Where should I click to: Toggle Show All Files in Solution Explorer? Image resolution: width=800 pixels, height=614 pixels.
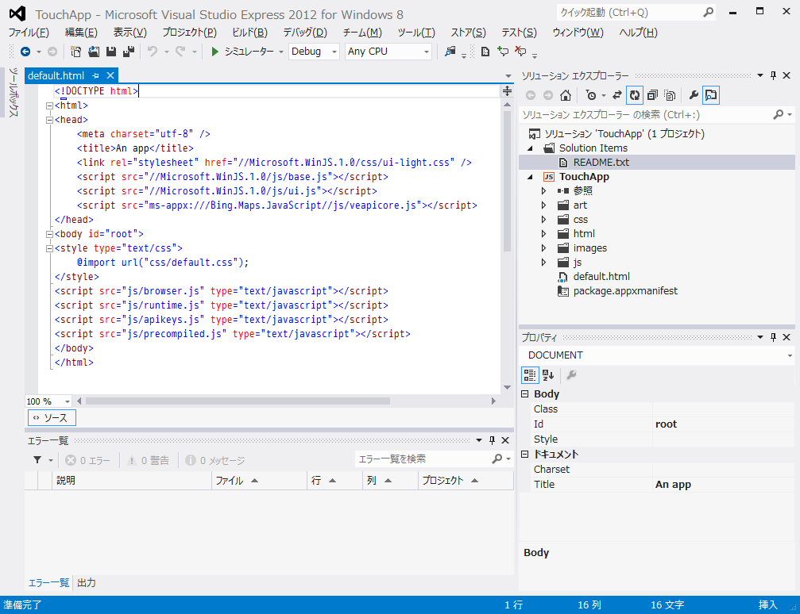pos(670,95)
